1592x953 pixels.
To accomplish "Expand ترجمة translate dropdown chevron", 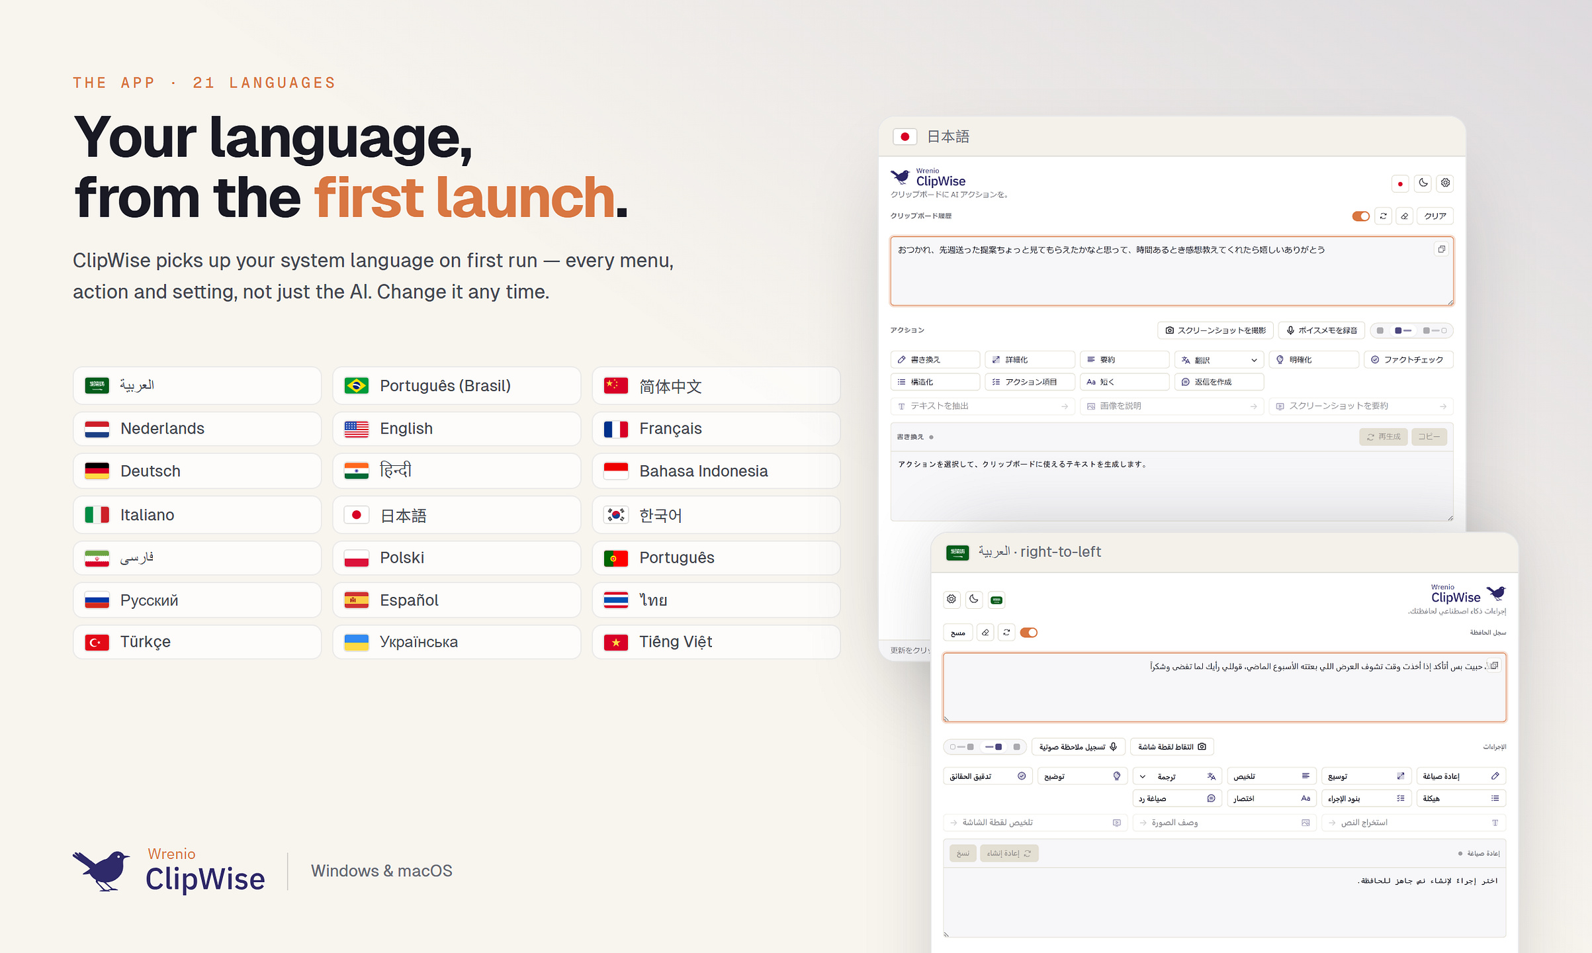I will 1143,776.
